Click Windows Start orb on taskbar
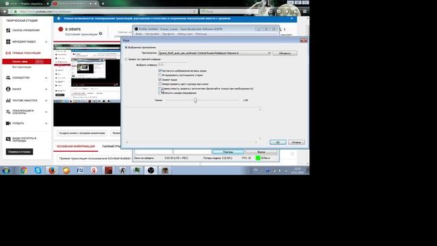437x246 pixels. [x=6, y=170]
